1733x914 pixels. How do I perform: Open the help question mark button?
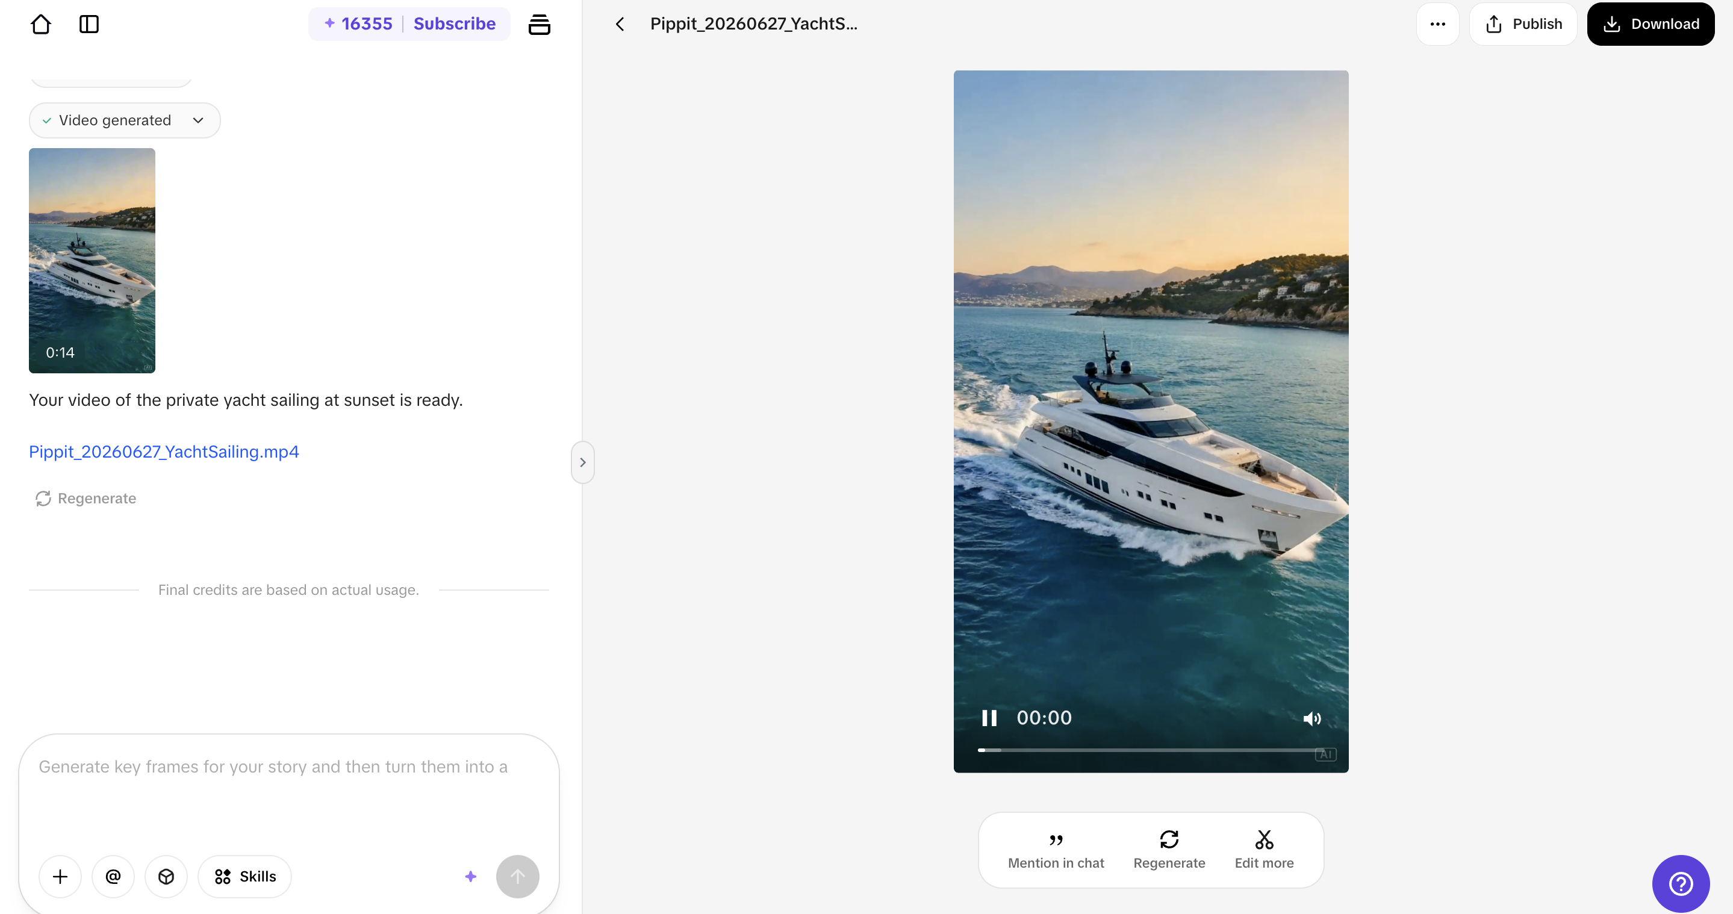tap(1681, 884)
